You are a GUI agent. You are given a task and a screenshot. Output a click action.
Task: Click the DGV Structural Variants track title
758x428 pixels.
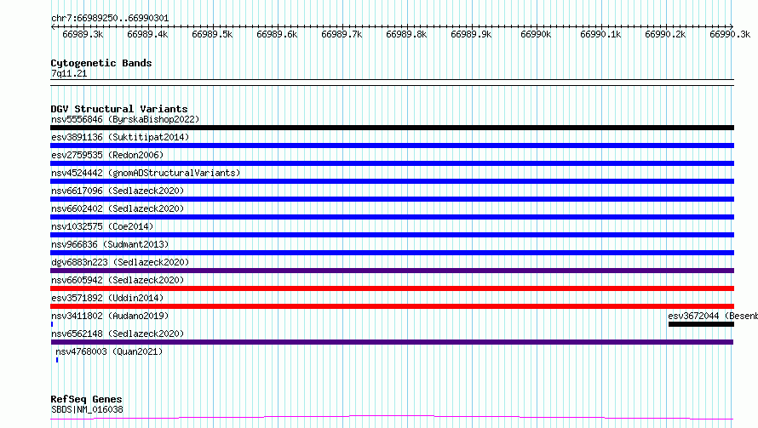119,109
